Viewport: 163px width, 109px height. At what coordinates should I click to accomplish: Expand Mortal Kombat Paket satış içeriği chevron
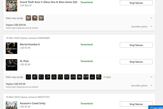[151, 77]
